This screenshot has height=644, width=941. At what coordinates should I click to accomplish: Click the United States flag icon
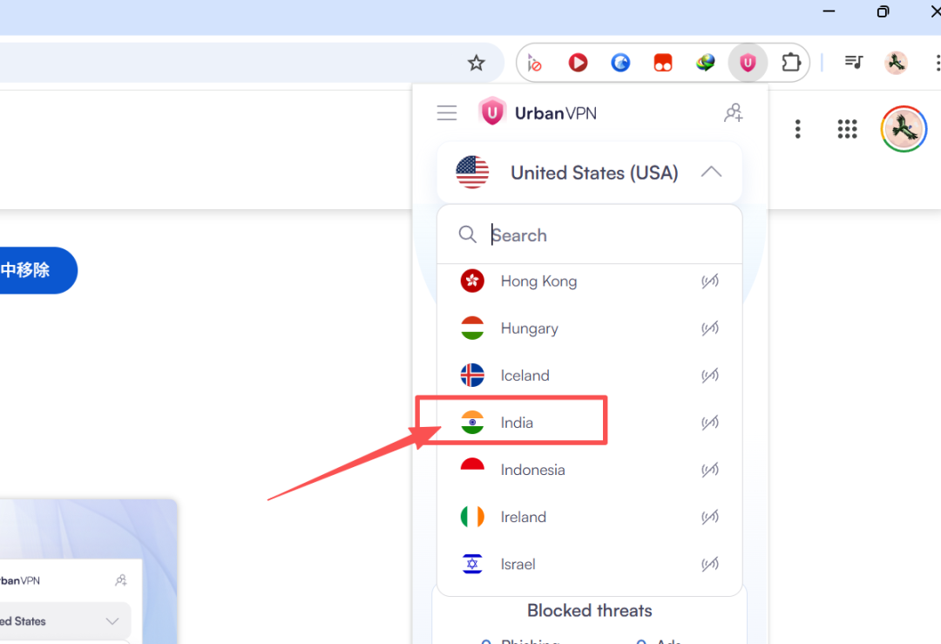coord(472,173)
